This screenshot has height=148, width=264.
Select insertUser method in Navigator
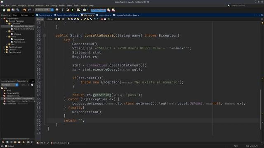pos(20,101)
